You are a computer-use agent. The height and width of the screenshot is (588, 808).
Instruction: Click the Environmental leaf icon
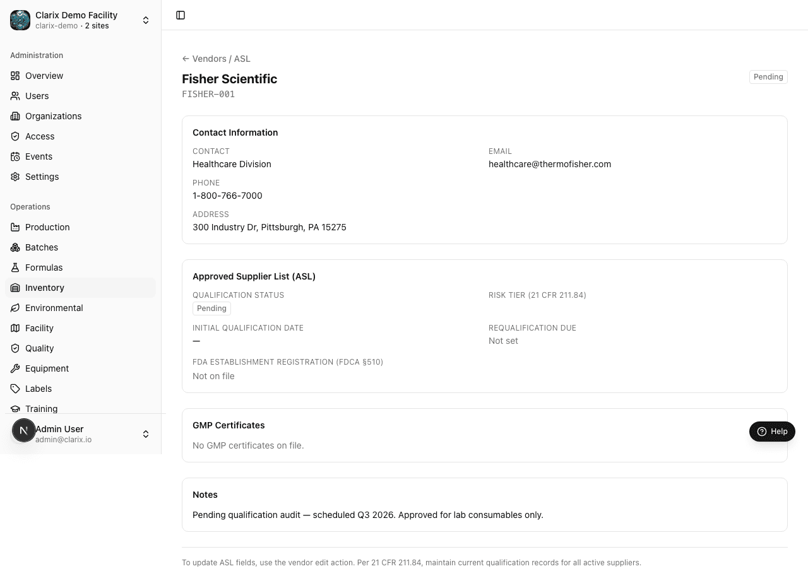(15, 308)
